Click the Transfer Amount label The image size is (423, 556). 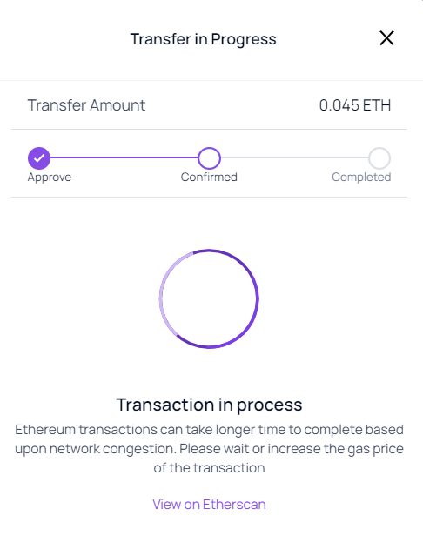[x=86, y=105]
